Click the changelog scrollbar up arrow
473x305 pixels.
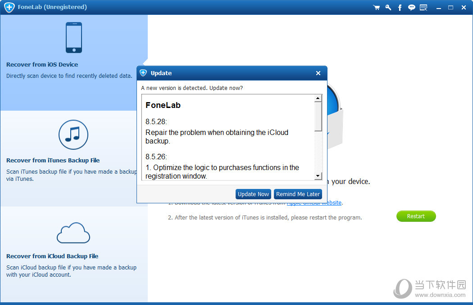tap(318, 98)
